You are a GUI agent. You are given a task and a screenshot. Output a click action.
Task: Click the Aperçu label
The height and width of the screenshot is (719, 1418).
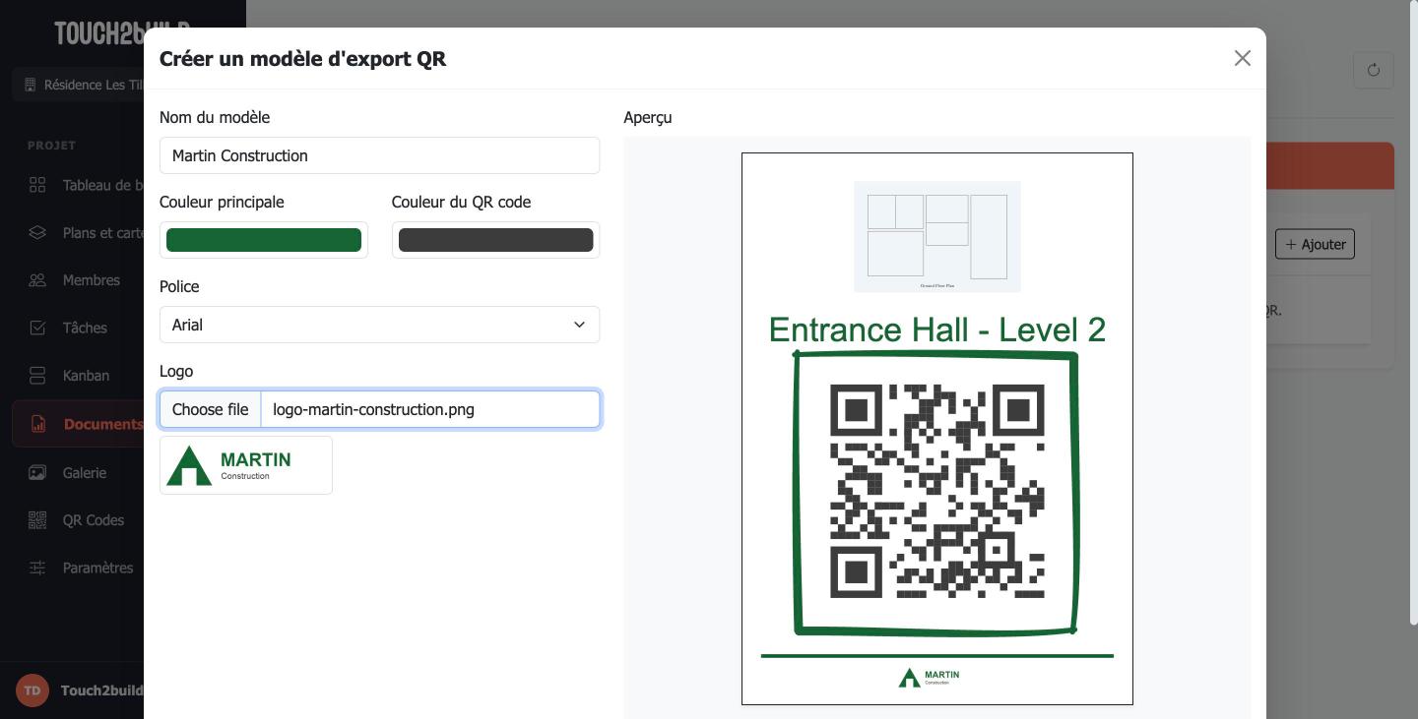(x=648, y=117)
